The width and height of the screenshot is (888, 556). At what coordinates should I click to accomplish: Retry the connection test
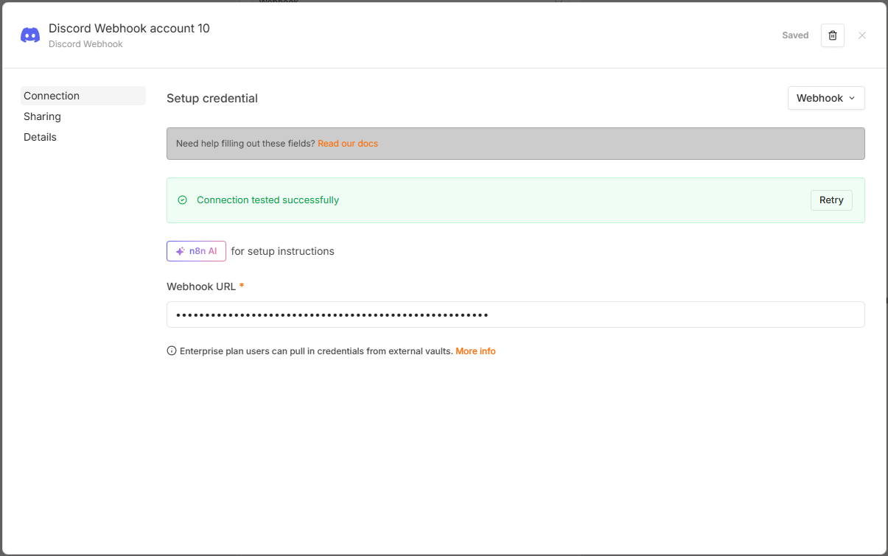point(831,200)
